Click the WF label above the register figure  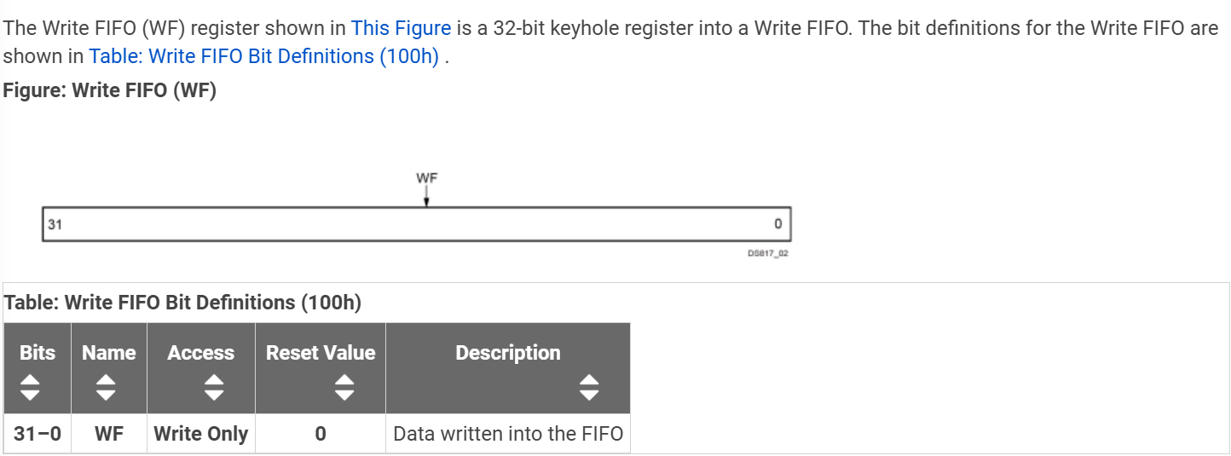click(x=427, y=178)
